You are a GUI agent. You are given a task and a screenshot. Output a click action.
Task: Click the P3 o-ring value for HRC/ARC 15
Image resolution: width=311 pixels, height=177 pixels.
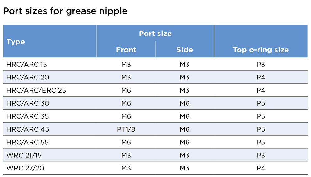coord(261,65)
